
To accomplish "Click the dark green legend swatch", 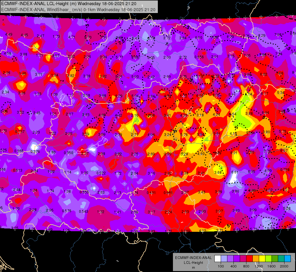I will 275,259.
